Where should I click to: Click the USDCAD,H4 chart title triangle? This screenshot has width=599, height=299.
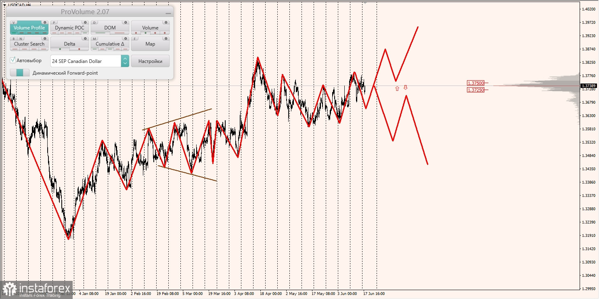click(x=4, y=5)
